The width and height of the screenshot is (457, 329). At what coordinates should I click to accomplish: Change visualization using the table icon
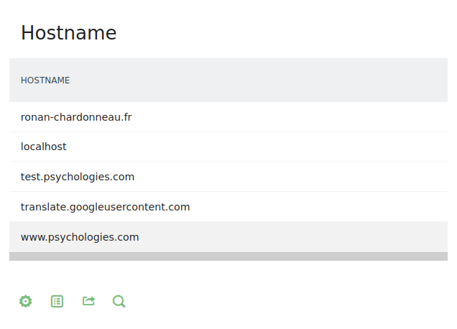coord(57,302)
